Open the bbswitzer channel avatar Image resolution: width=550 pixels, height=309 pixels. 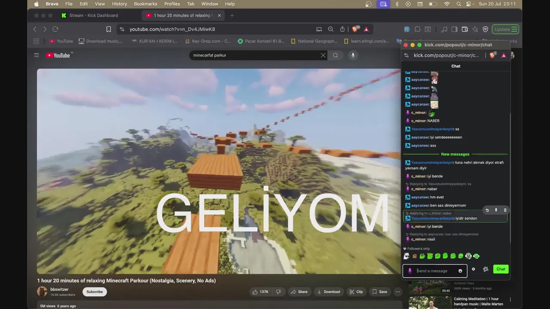tap(42, 292)
